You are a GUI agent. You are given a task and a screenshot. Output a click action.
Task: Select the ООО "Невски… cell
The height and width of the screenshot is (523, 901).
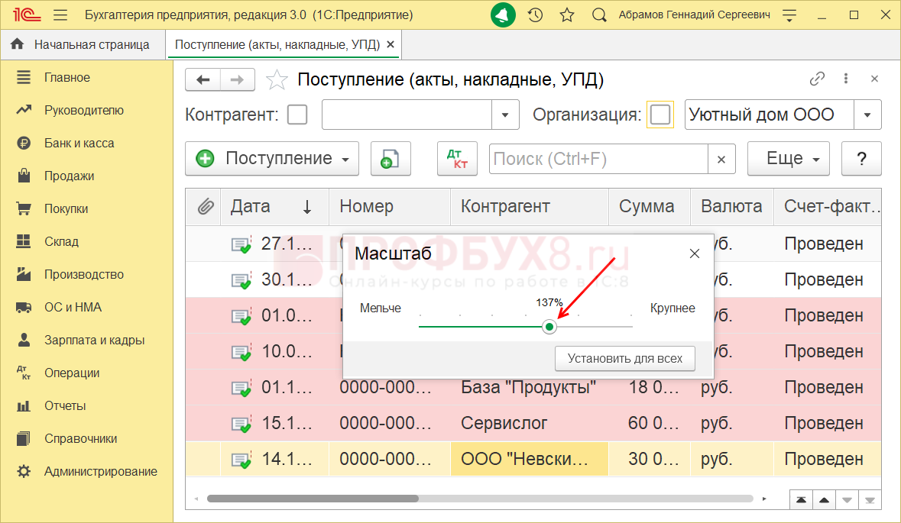click(530, 460)
